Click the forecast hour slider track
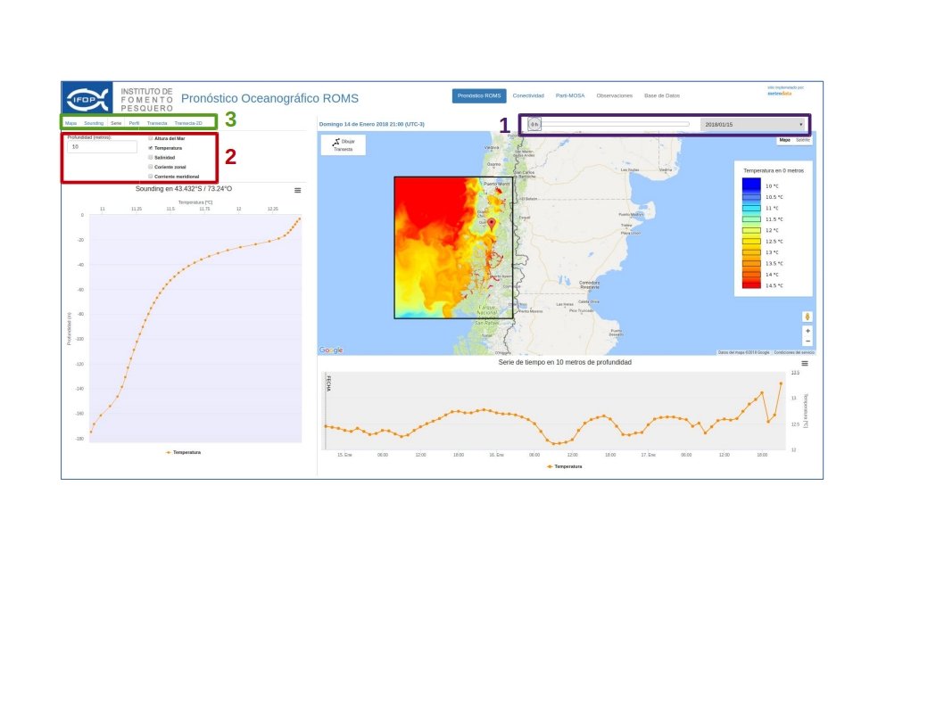This screenshot has height=708, width=944. click(616, 124)
